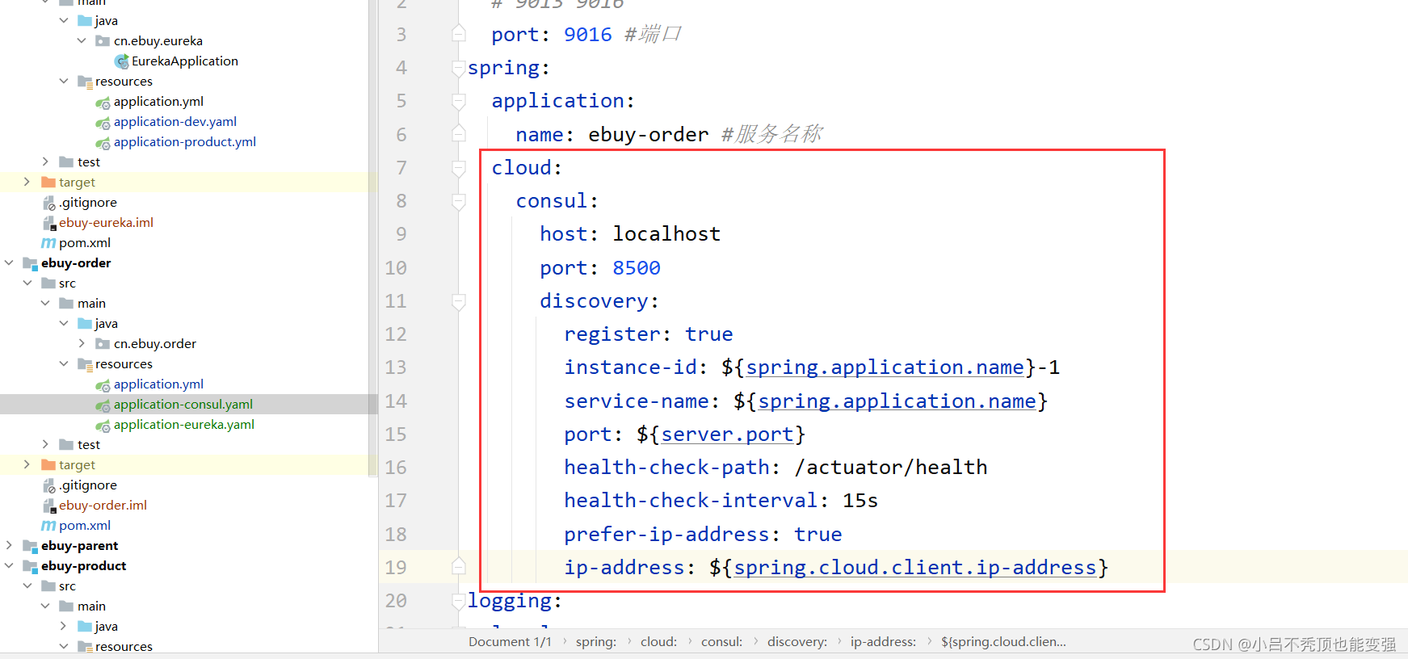
Task: Click the cn.ebuy.order package icon
Action: pos(103,344)
